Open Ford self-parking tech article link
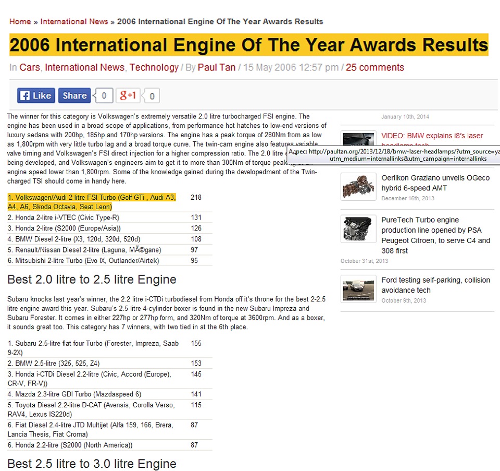This screenshot has width=500, height=471. coord(435,285)
